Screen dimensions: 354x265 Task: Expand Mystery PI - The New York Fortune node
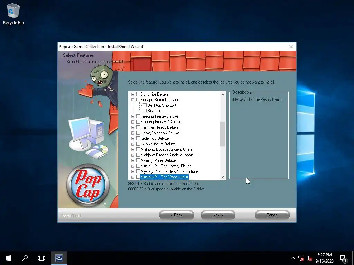point(133,172)
